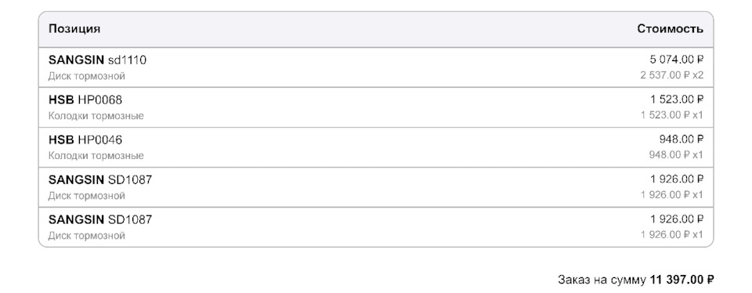752x293 pixels.
Task: Click 1 926.00 ₽ x1 in the final row
Action: tap(671, 234)
